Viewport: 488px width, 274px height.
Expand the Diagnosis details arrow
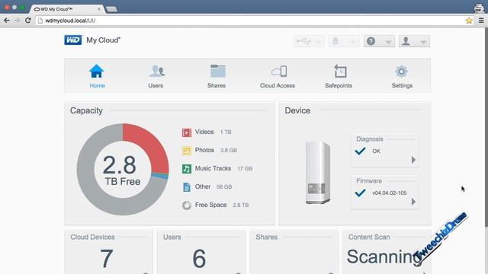[413, 160]
